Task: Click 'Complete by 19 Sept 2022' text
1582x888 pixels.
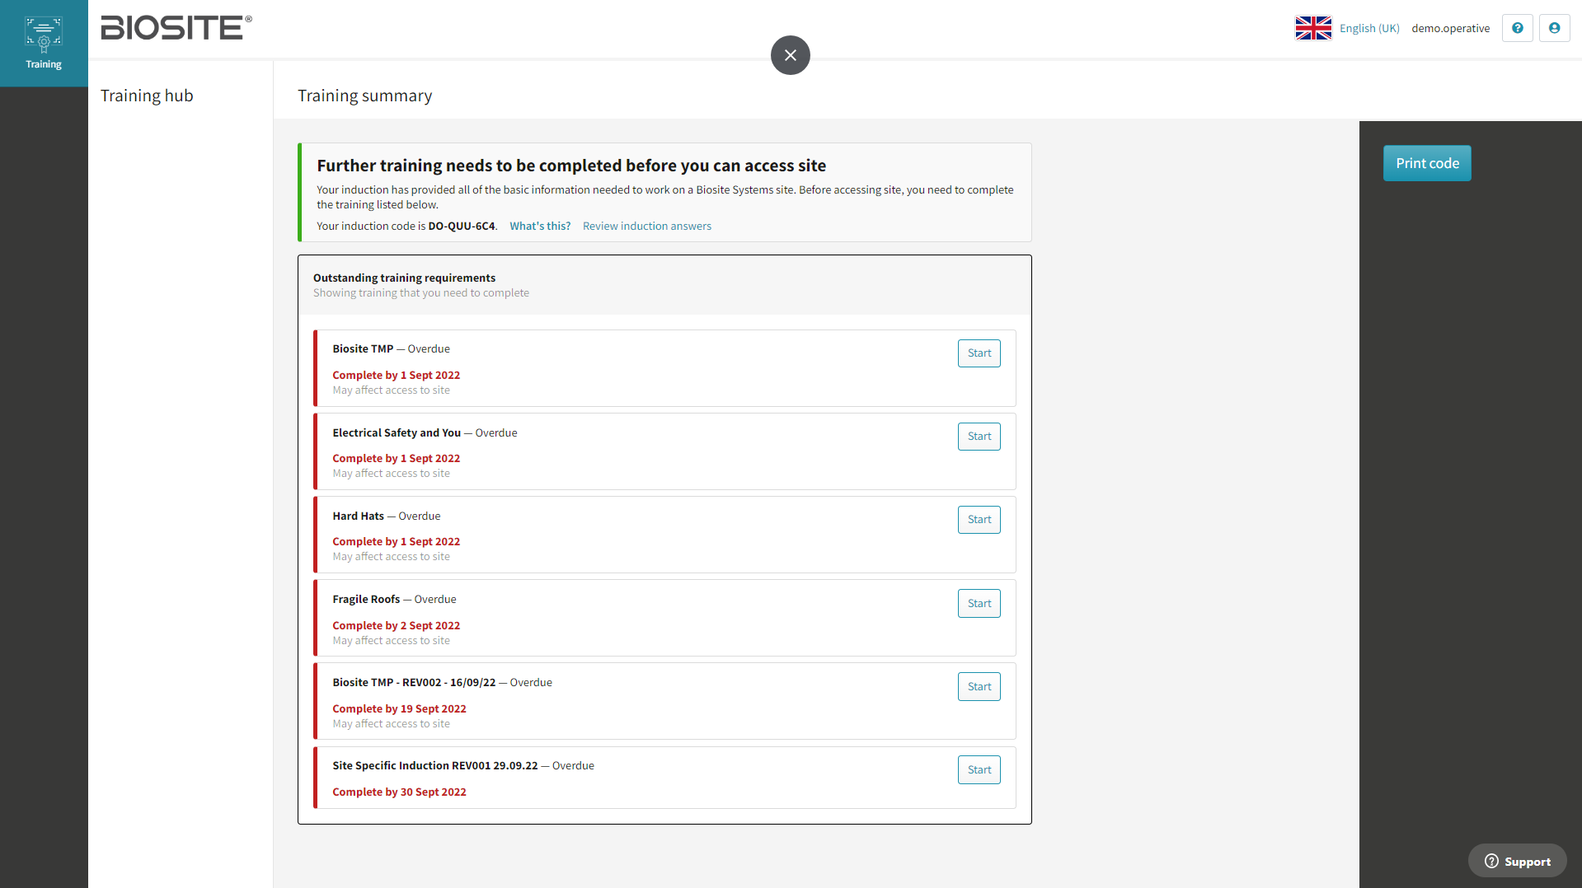Action: tap(399, 708)
